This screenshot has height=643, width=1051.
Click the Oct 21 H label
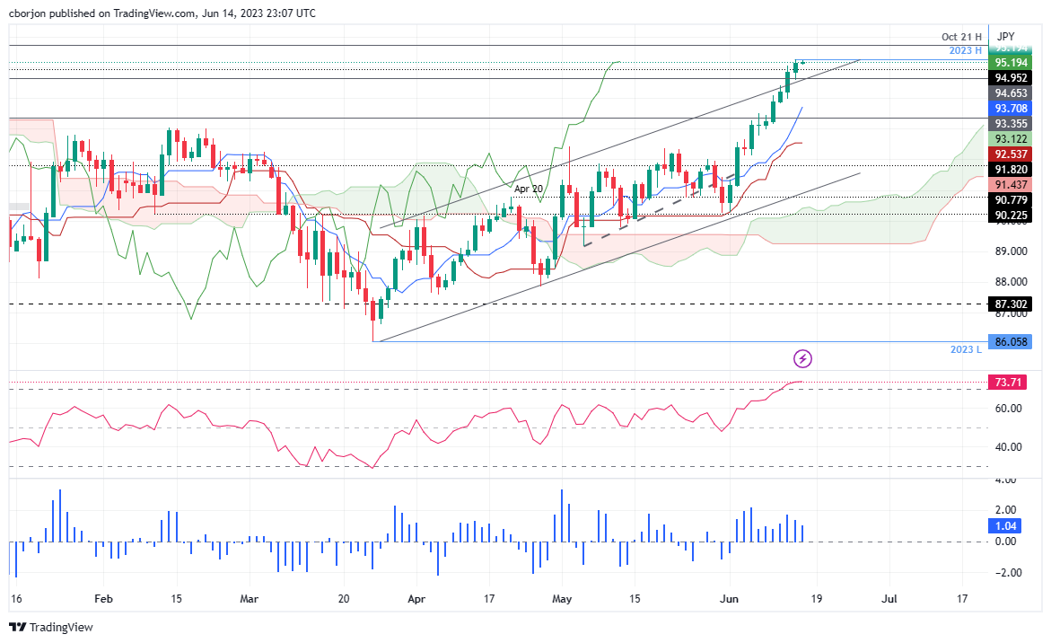(x=961, y=36)
